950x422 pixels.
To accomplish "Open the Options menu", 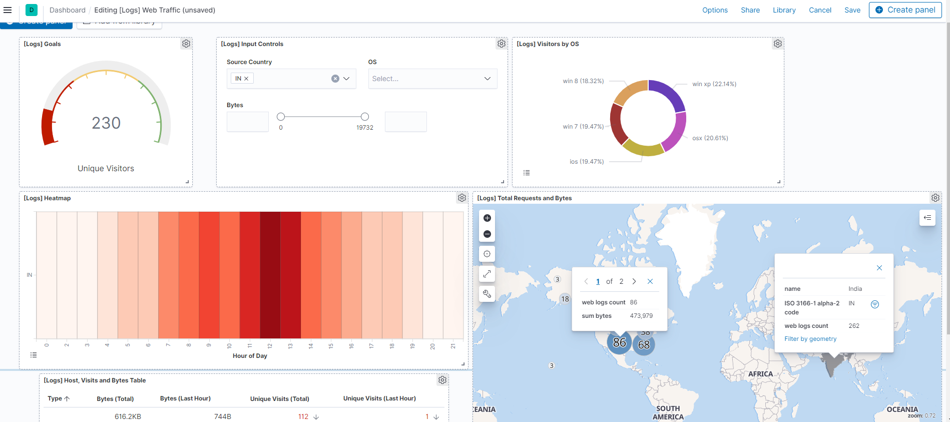I will (x=714, y=10).
